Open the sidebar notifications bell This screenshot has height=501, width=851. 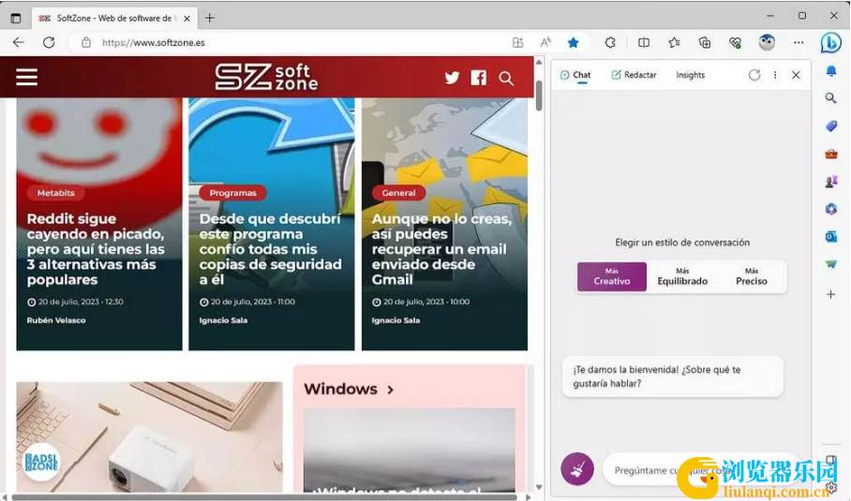click(831, 71)
